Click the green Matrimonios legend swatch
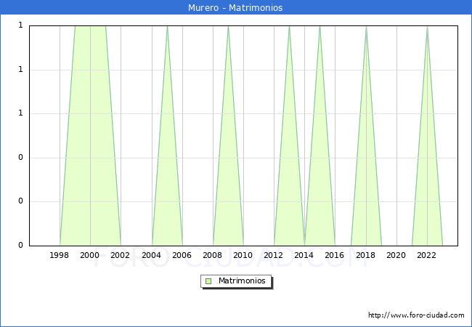Screen dimensions: 472x327 pyautogui.click(x=208, y=280)
